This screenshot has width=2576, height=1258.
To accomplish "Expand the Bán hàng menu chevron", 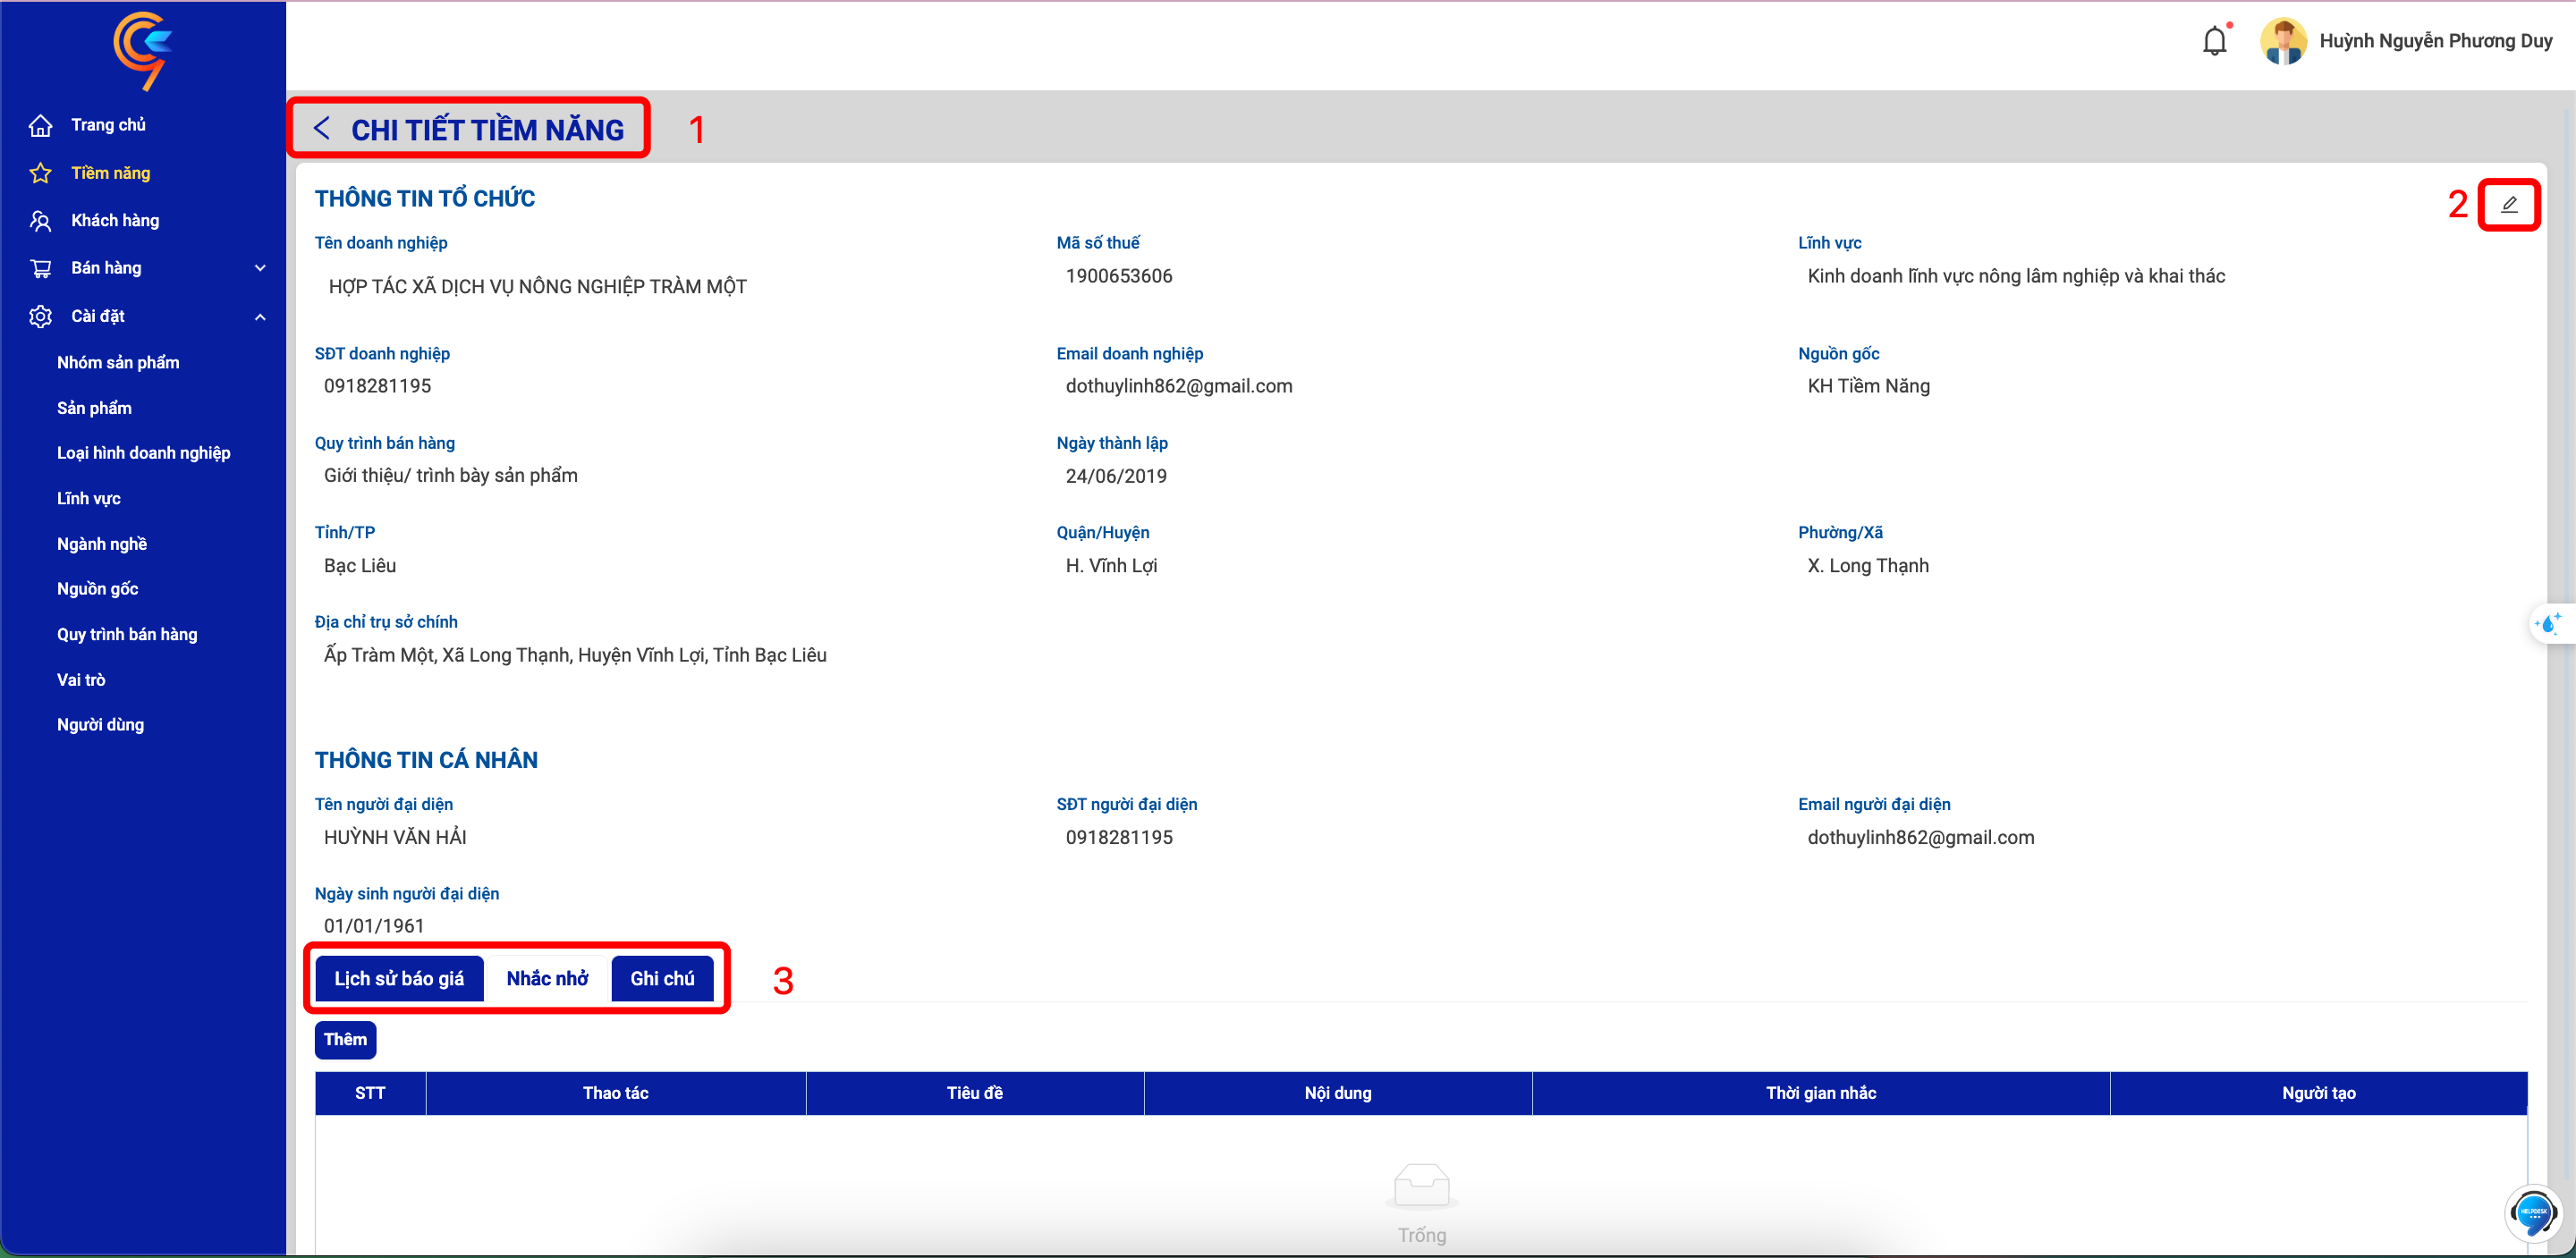I will 260,268.
